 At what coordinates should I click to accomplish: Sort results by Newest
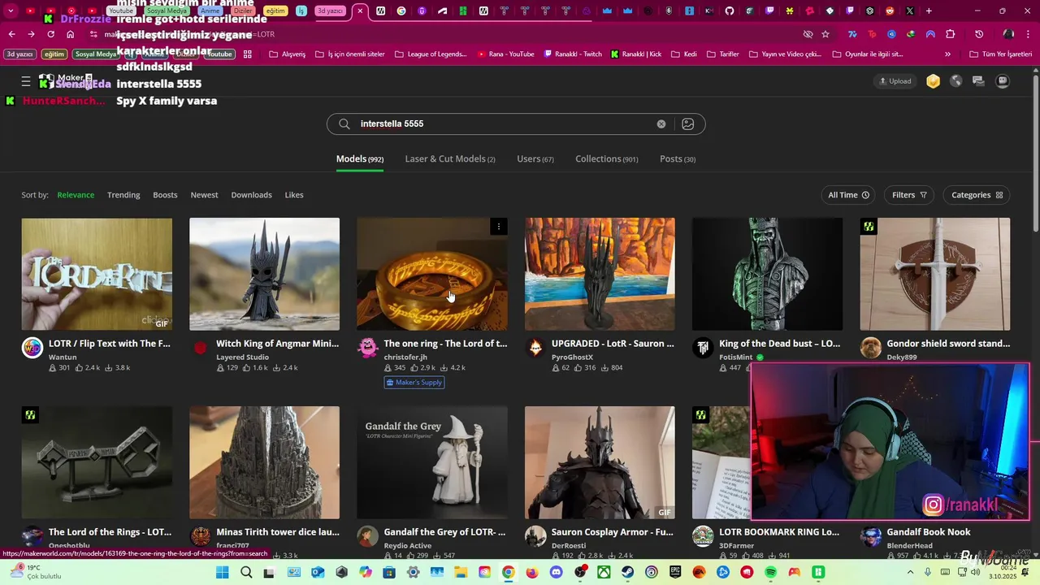pos(204,195)
